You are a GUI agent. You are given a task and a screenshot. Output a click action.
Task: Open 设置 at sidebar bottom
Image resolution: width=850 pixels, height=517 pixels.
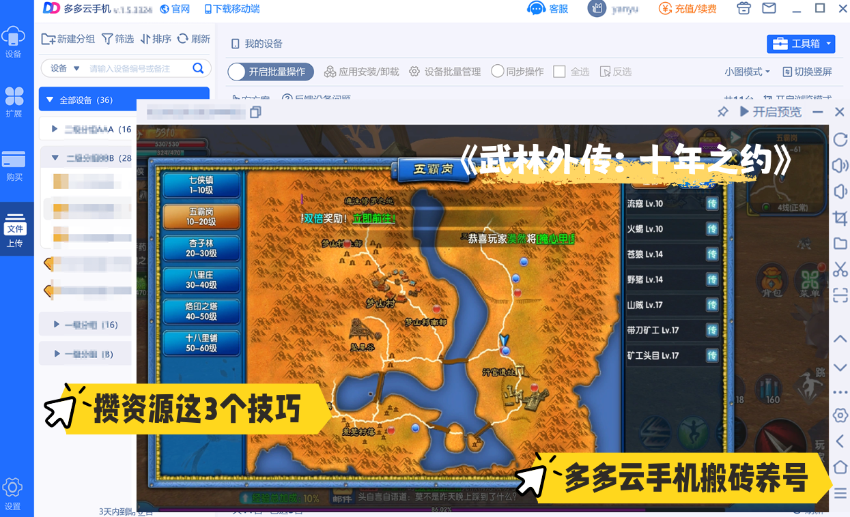[13, 494]
